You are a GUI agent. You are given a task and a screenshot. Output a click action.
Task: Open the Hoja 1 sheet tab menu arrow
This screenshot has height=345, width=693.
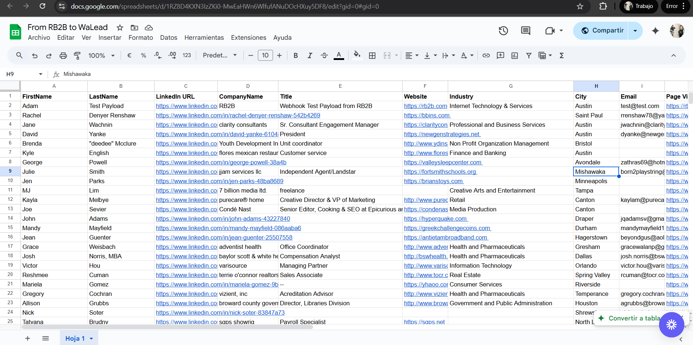[x=91, y=338]
